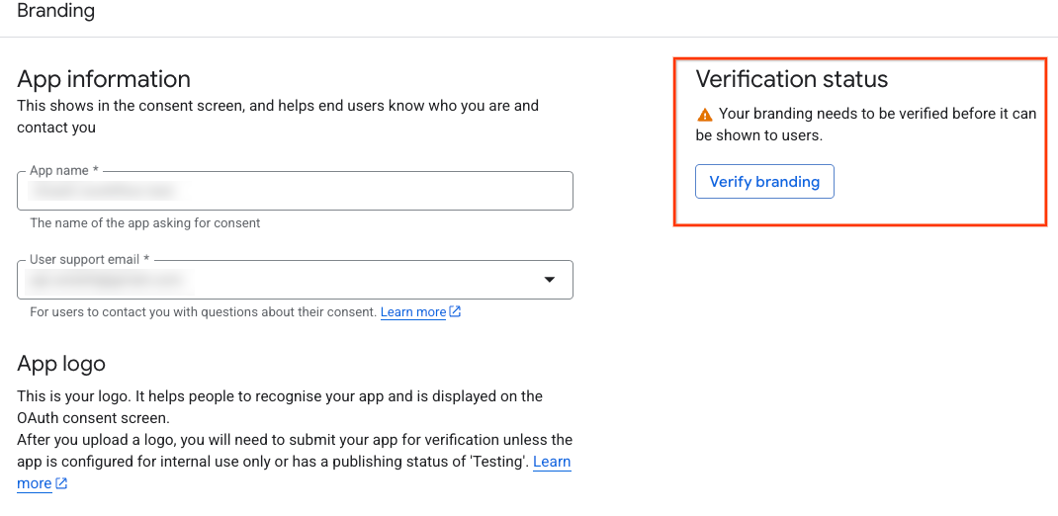Viewport: 1058px width, 516px height.
Task: Open the User support email dropdown arrow
Action: click(x=549, y=279)
